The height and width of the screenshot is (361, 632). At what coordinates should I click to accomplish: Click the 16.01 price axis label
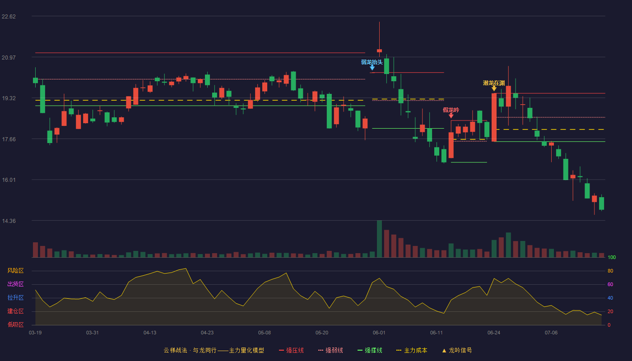(9, 180)
